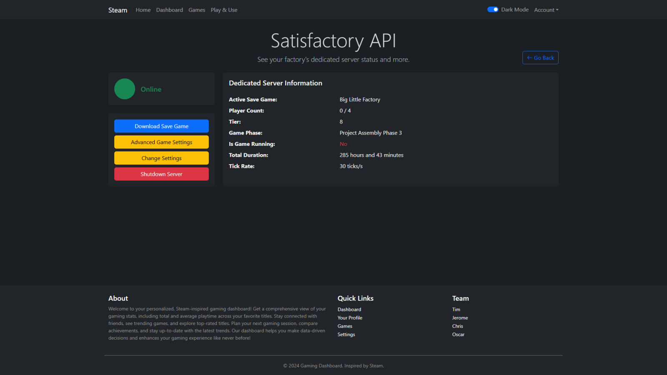Shutdown the Satisfactory server
Screen dimensions: 667x375
click(161, 174)
